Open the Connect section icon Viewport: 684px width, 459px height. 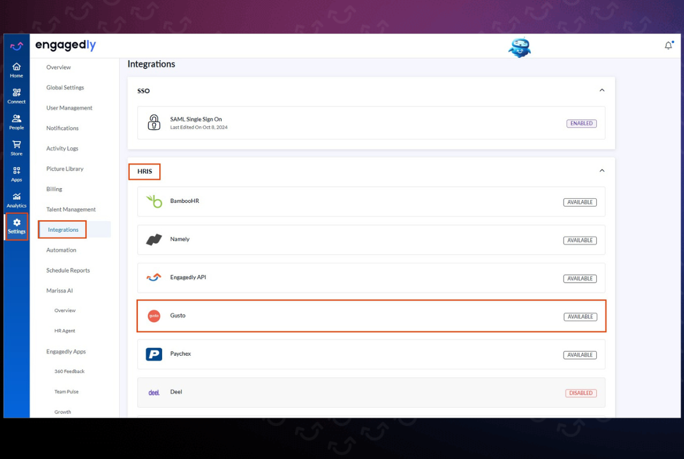[x=17, y=93]
